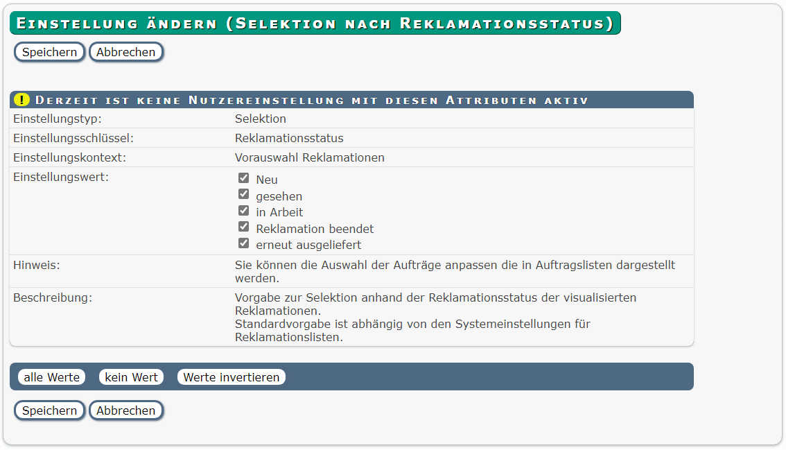786x450 pixels.
Task: Uncheck the 'Neu' status checkbox
Action: coord(243,178)
